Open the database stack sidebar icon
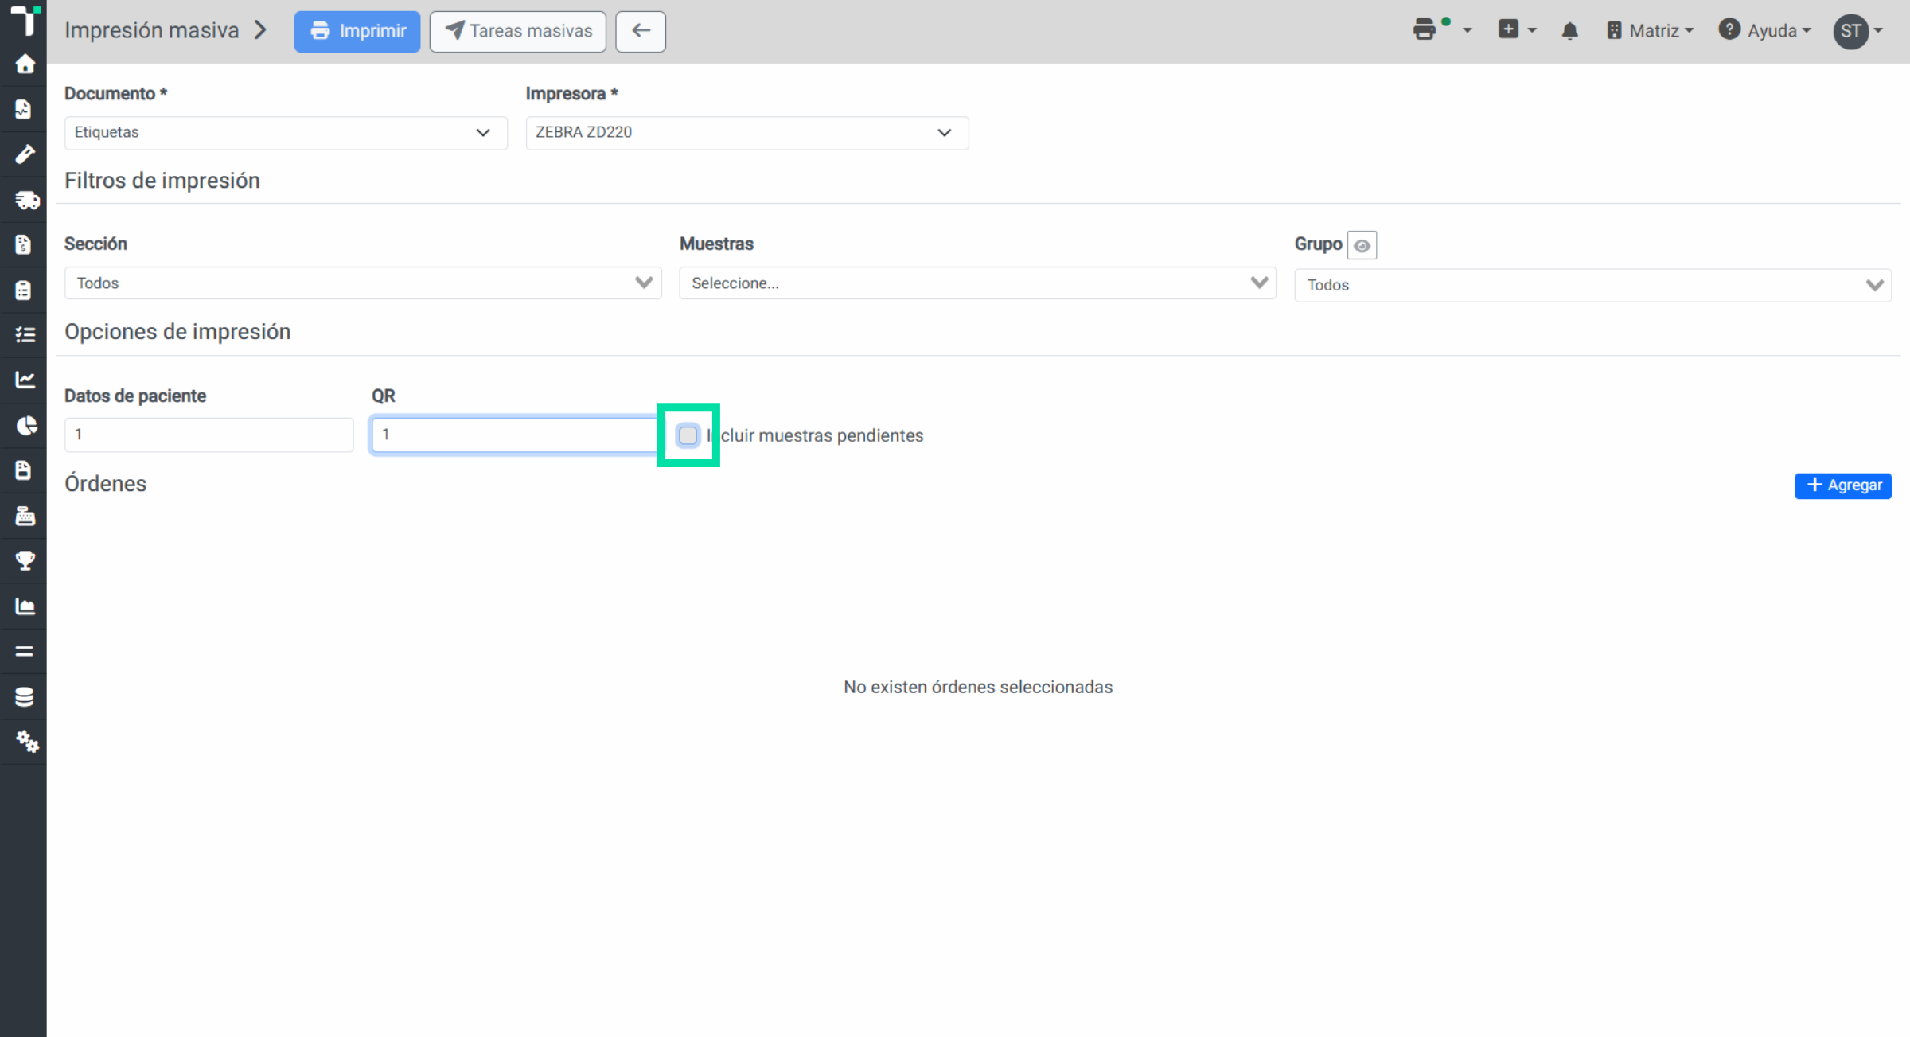Viewport: 1910px width, 1037px height. [x=25, y=697]
